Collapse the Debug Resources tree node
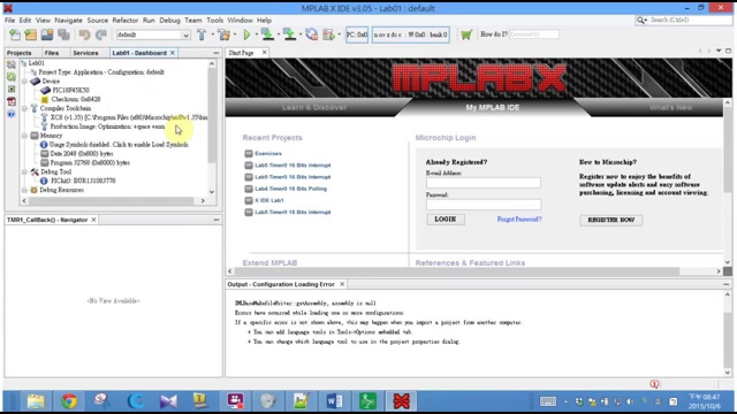Screen dimensions: 737x414 [x=25, y=190]
